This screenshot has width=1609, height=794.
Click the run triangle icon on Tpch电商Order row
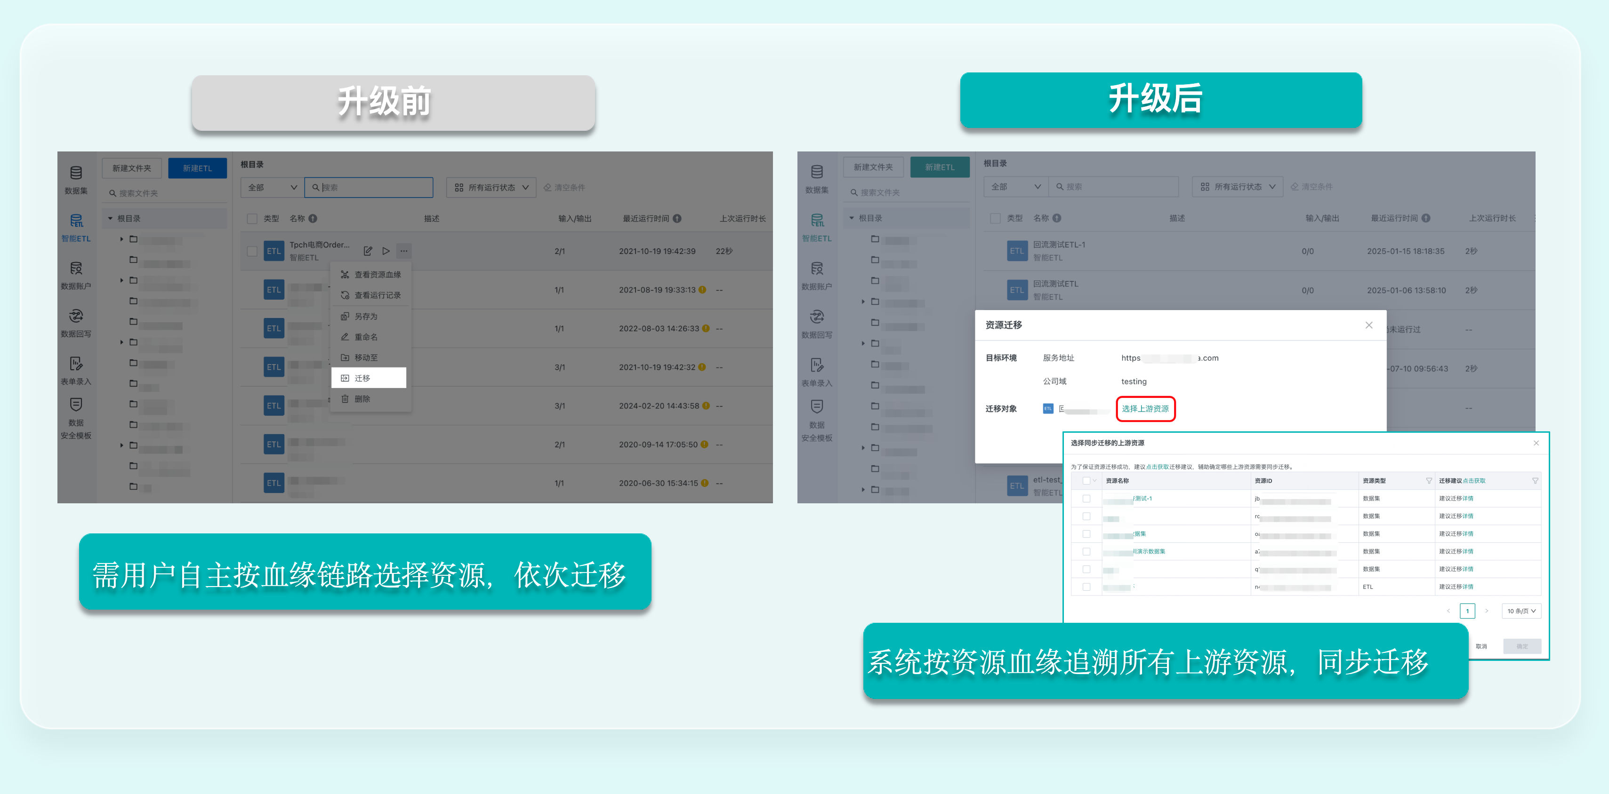pos(386,251)
